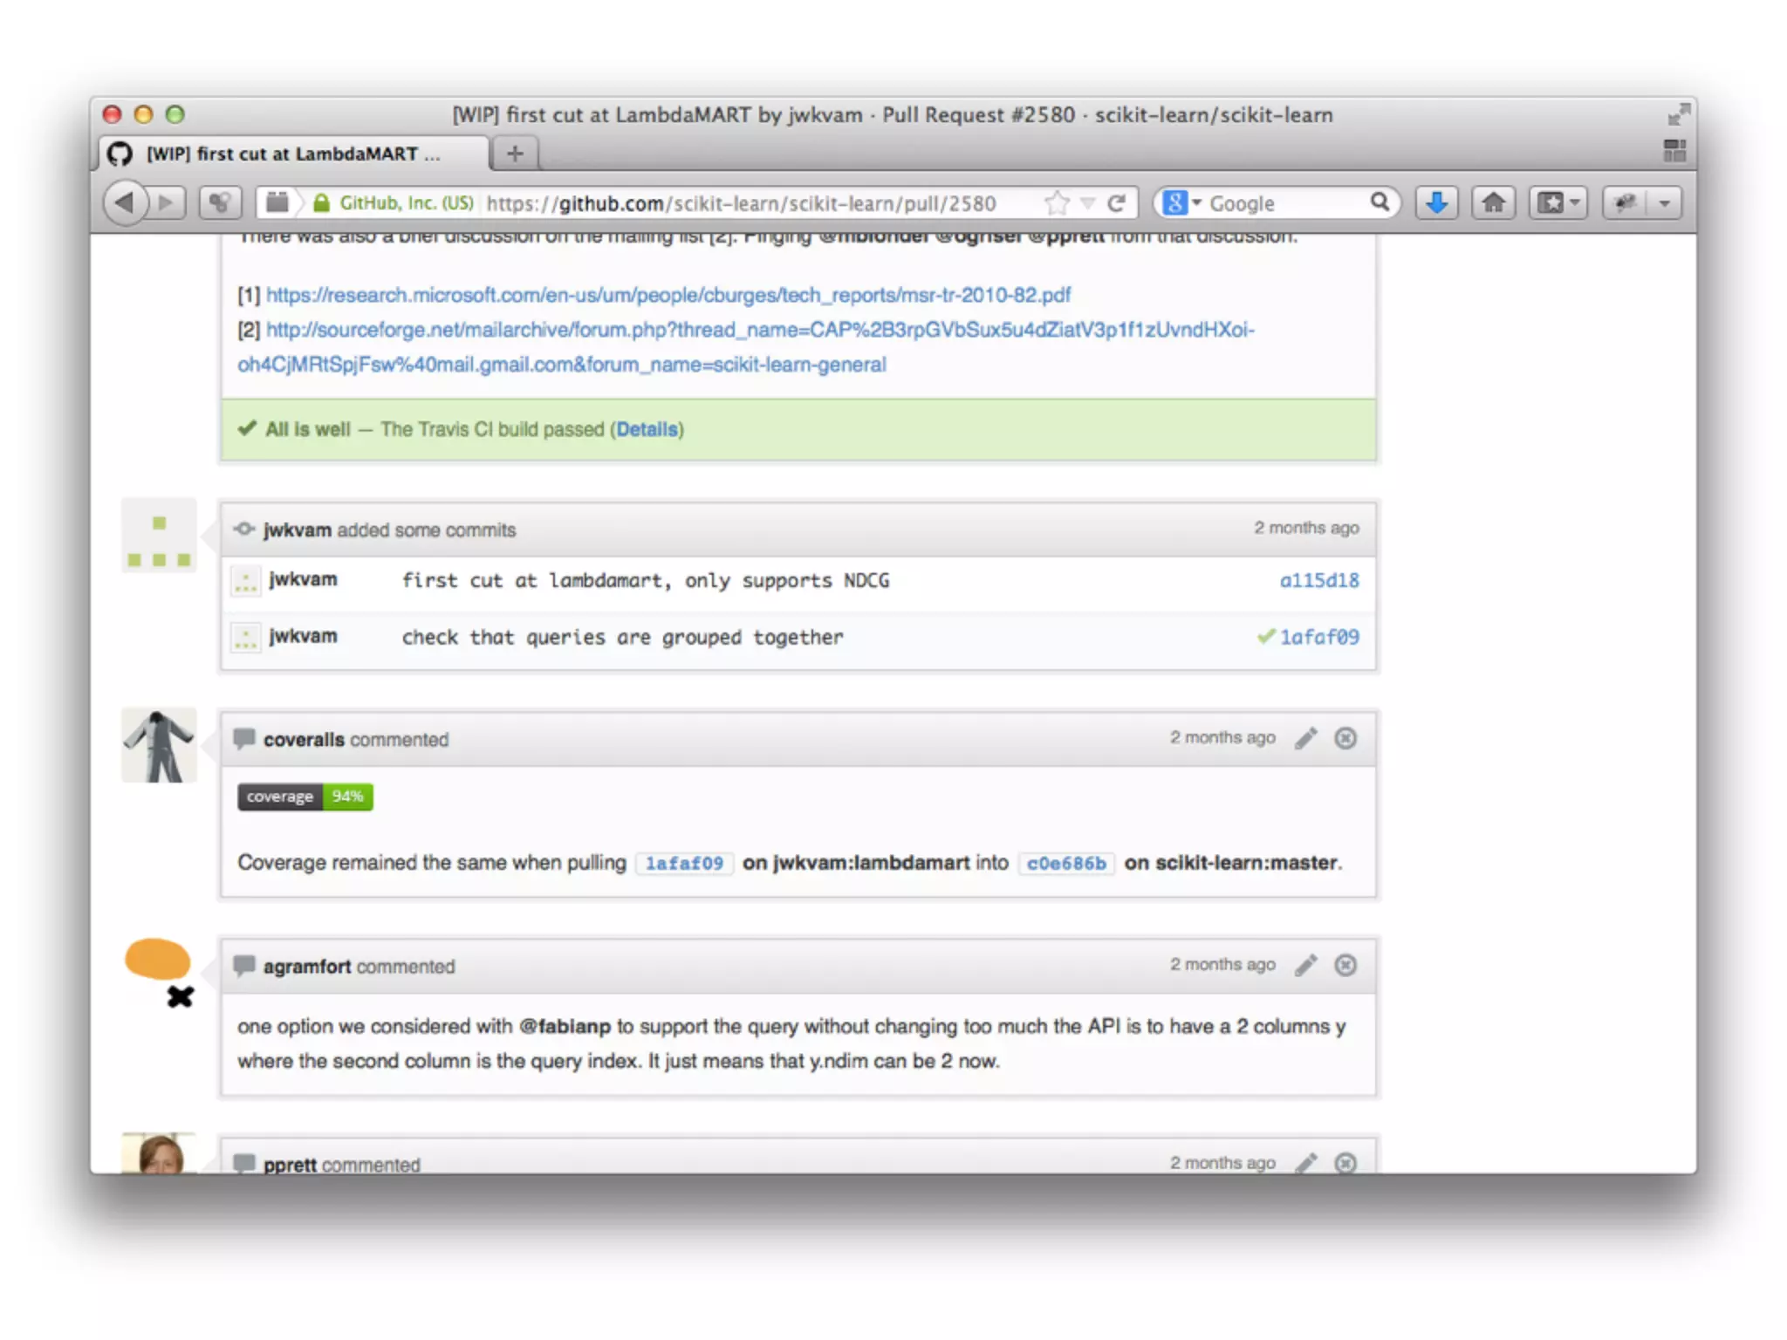Click the page reload icon

click(x=1116, y=203)
